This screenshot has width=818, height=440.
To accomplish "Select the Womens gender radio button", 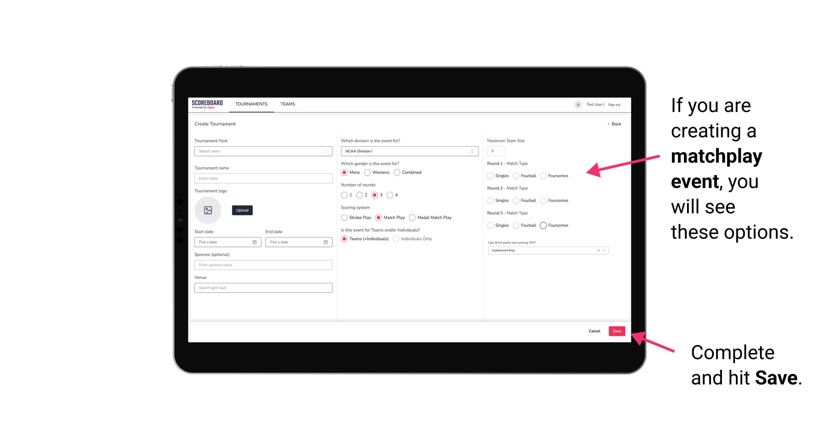I will click(368, 172).
